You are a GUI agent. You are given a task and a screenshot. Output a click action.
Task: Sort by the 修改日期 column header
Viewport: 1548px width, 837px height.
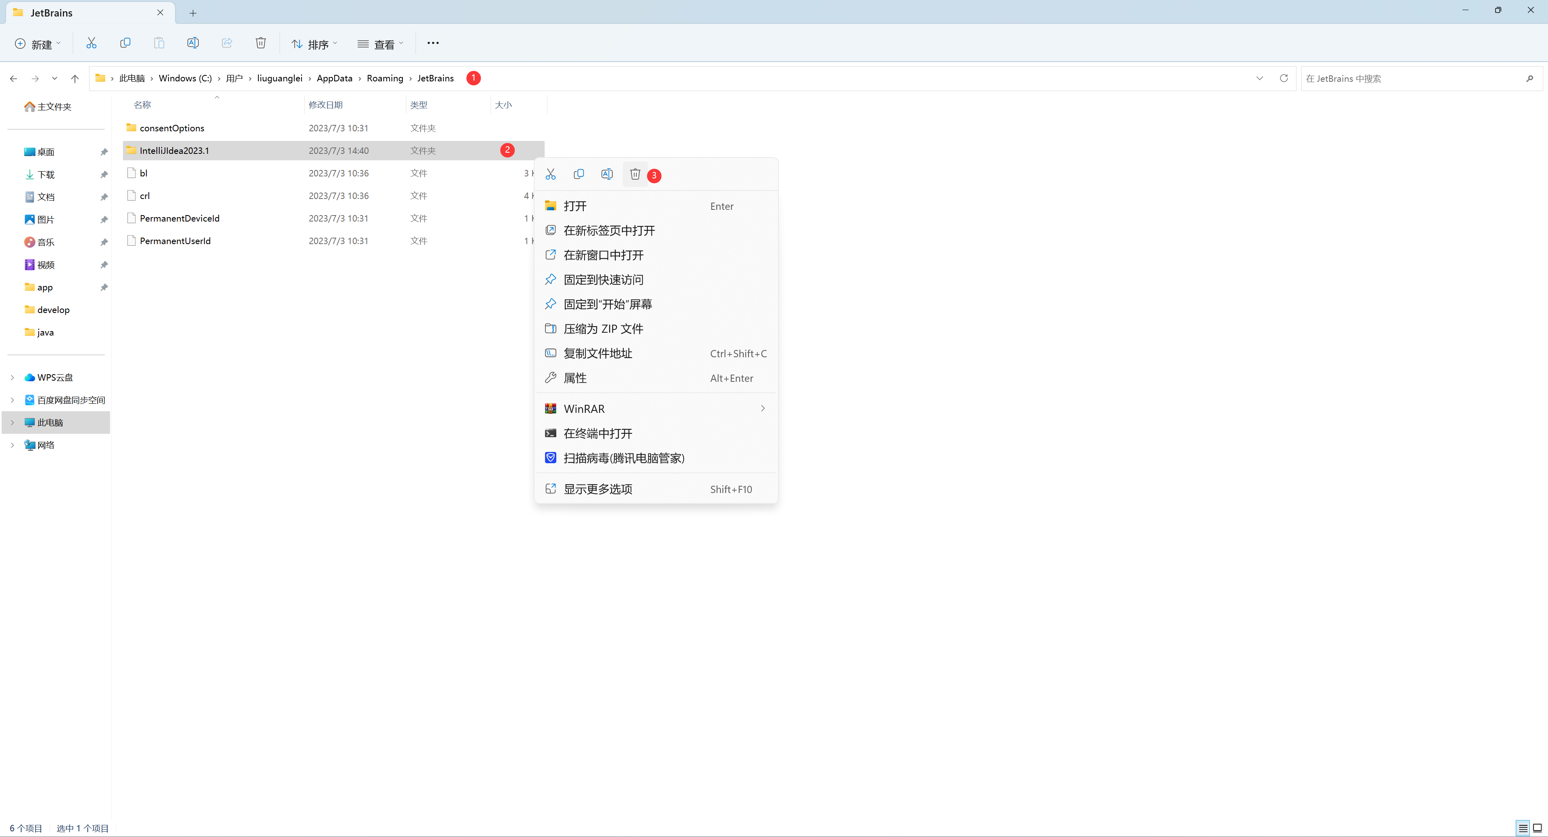click(326, 105)
